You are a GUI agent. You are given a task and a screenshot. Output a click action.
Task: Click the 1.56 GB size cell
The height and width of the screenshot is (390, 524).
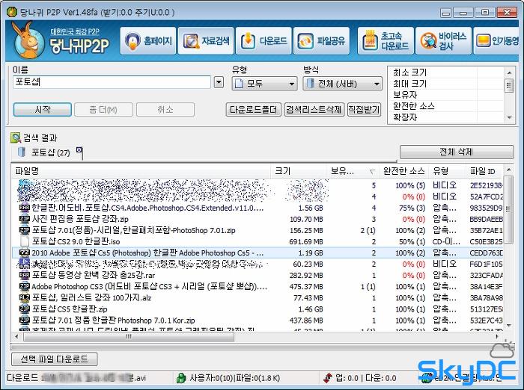tap(311, 208)
